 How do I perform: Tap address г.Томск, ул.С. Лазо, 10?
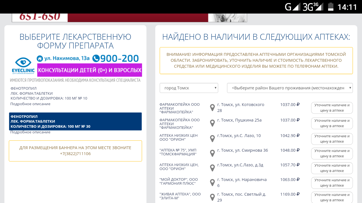[x=239, y=136]
